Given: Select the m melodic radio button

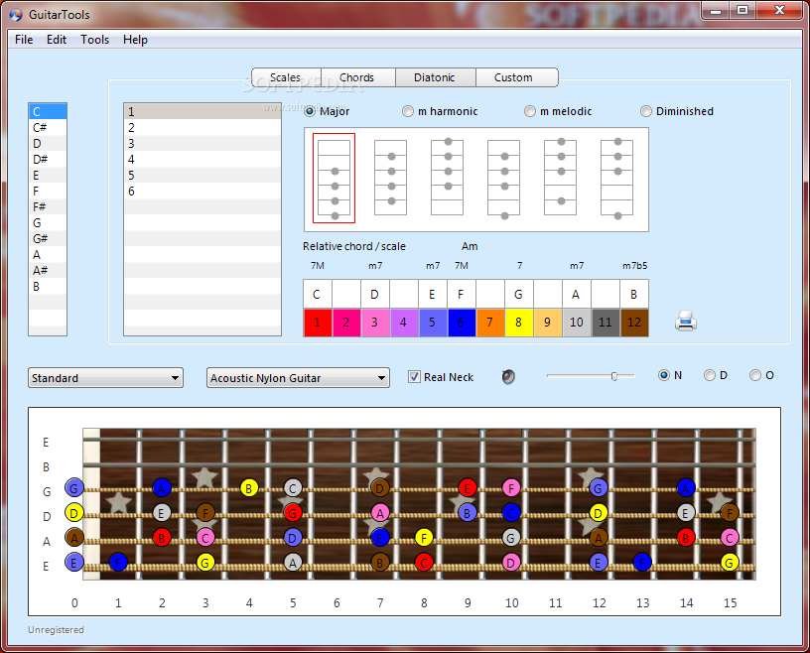Looking at the screenshot, I should coord(530,111).
